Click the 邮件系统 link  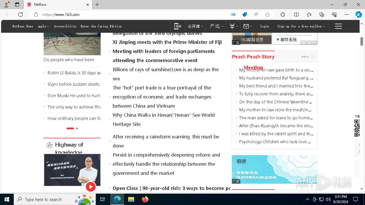pos(289,40)
